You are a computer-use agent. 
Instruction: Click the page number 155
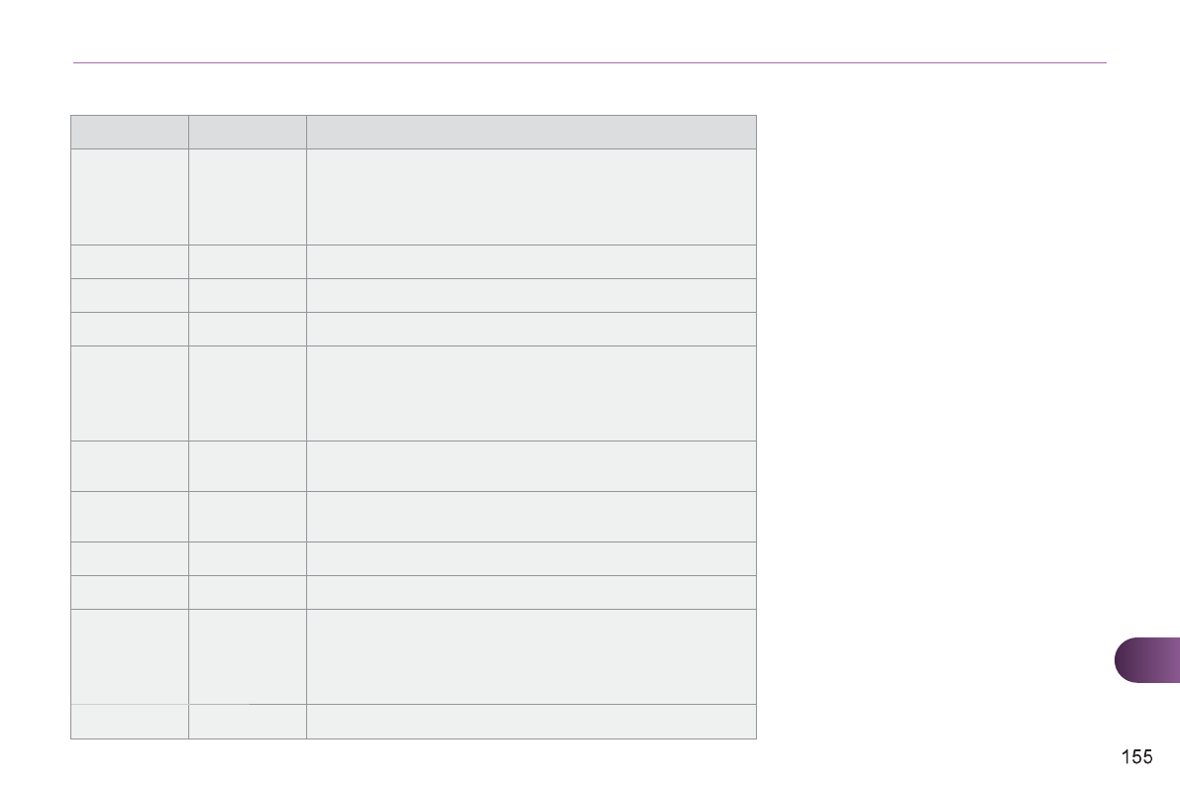tap(1136, 757)
